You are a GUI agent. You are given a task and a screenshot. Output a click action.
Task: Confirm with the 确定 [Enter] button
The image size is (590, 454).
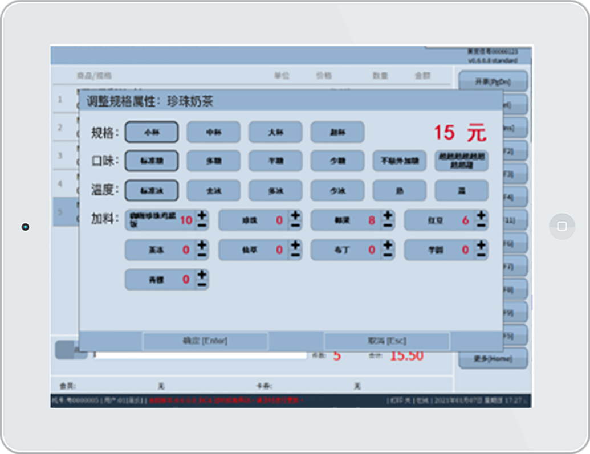point(205,341)
